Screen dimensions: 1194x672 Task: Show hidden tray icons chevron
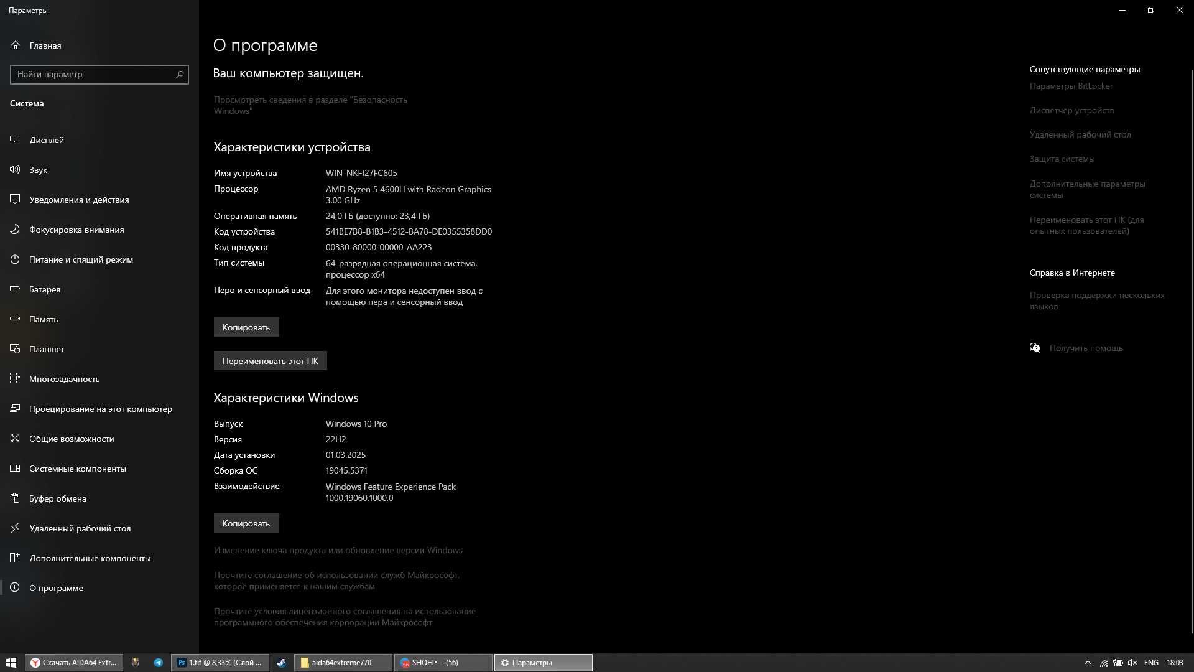tap(1088, 663)
